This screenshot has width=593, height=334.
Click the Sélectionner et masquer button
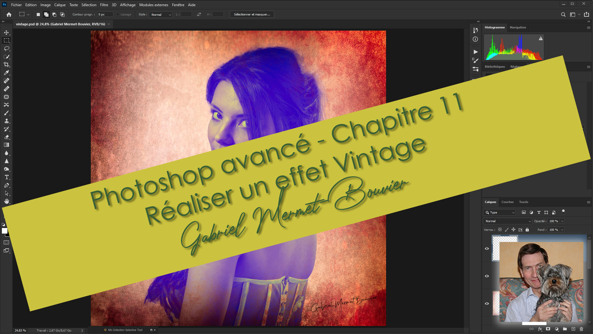[x=252, y=15]
